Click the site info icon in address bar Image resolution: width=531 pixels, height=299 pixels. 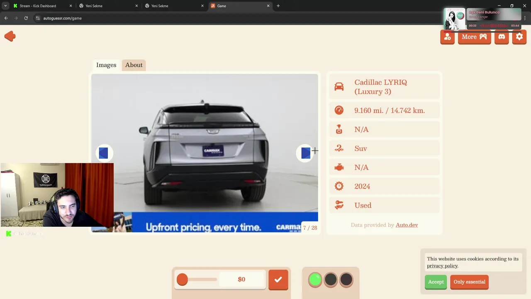[38, 18]
